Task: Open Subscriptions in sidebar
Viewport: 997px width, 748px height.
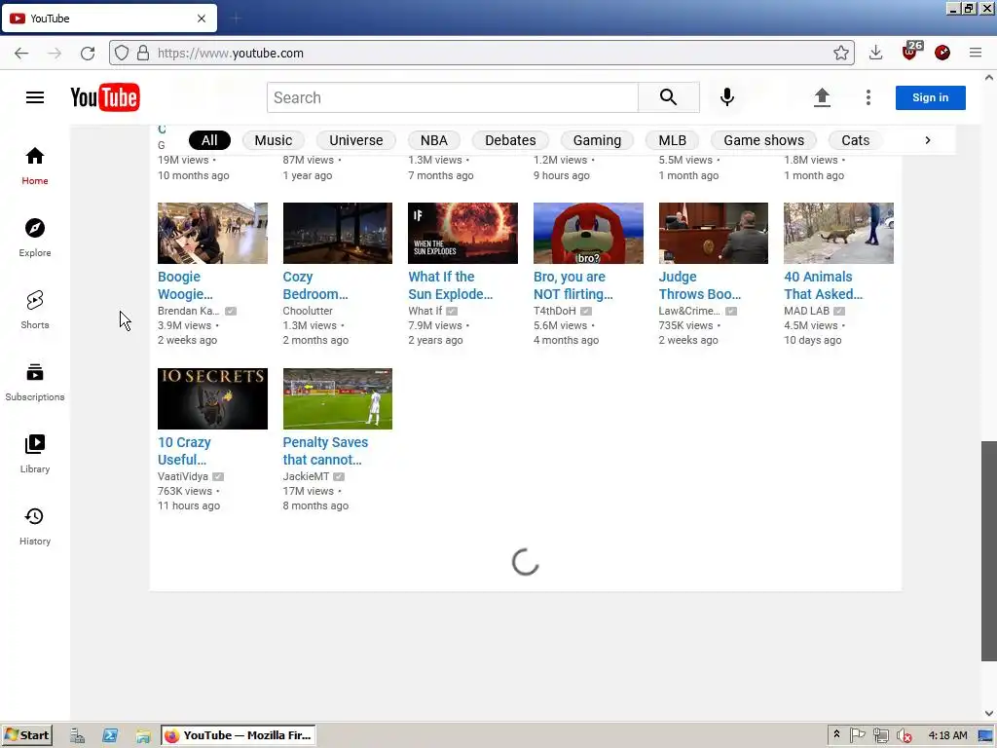Action: pyautogui.click(x=35, y=382)
